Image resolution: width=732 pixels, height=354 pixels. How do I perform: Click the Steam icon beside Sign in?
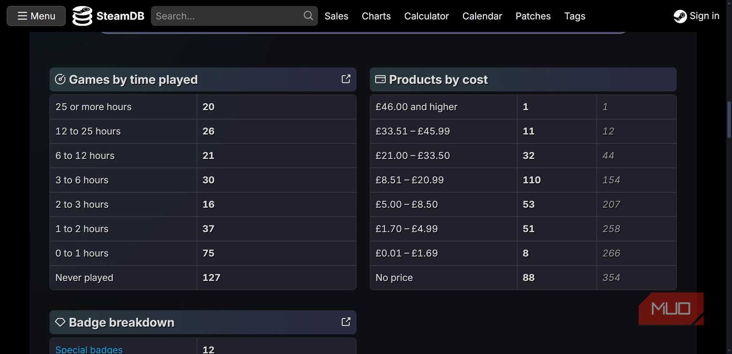tap(680, 16)
